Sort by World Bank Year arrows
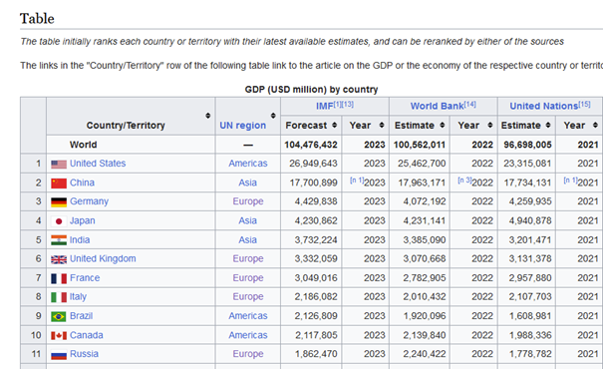 [x=490, y=125]
